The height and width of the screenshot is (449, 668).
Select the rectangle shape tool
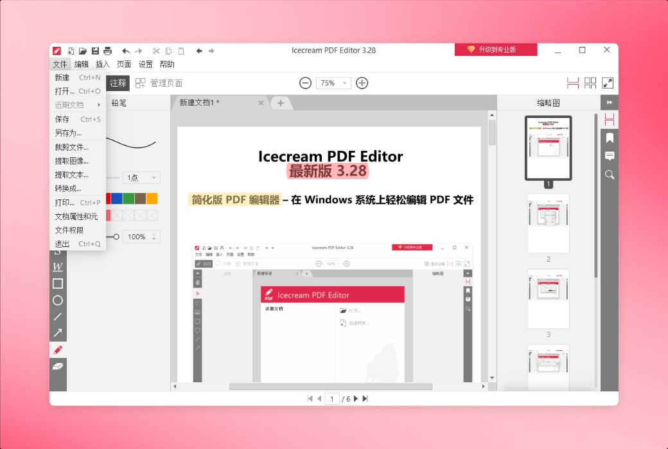click(x=57, y=284)
